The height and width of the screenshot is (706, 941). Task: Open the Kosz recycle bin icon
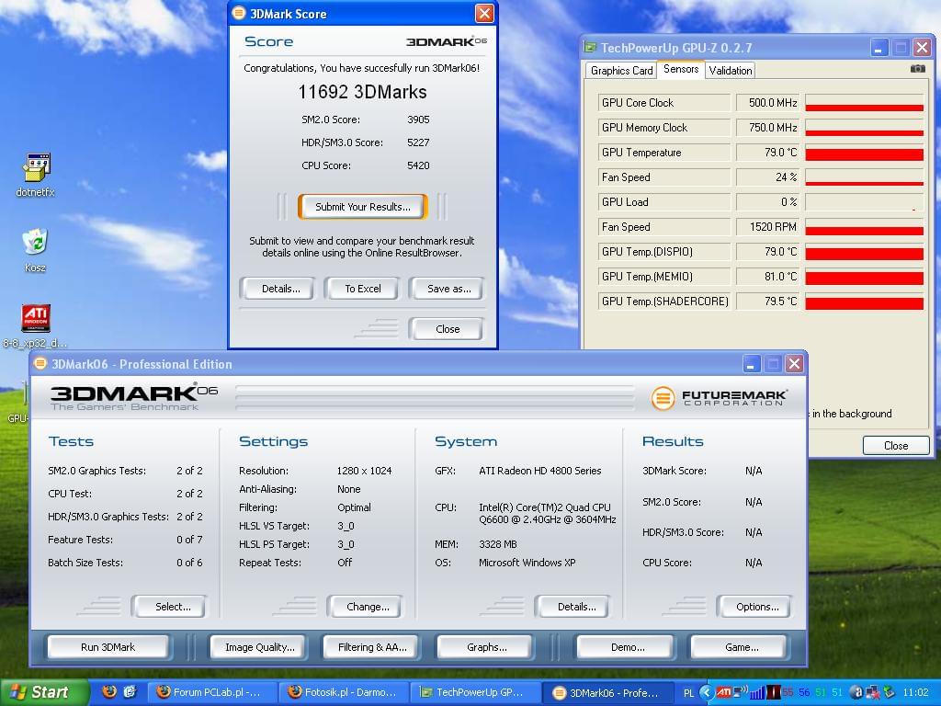point(35,242)
